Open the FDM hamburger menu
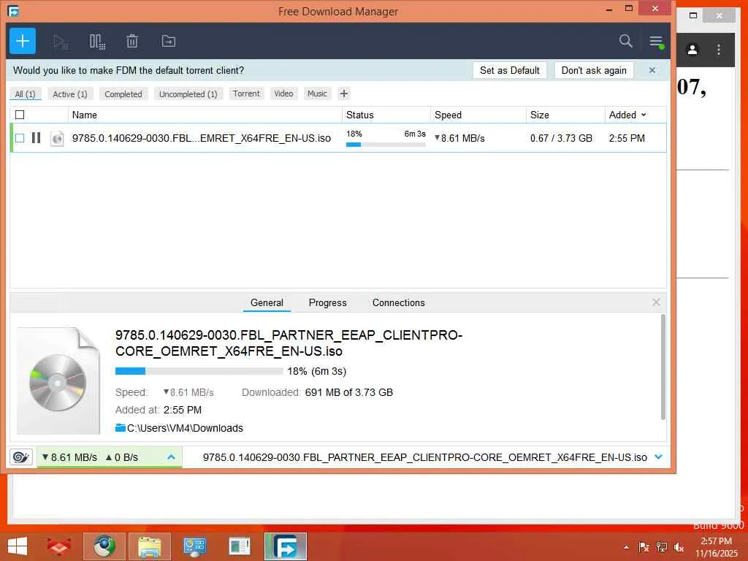 tap(656, 42)
